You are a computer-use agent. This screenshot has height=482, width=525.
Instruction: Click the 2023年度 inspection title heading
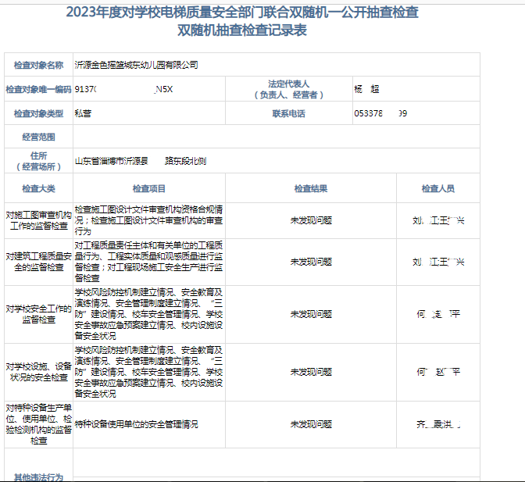coord(241,12)
